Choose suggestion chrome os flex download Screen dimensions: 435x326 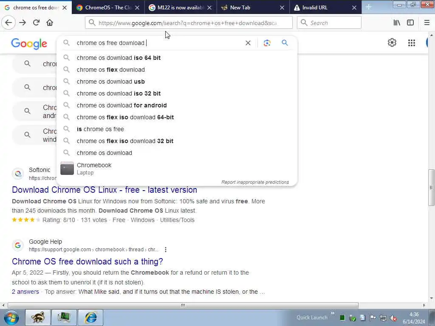pyautogui.click(x=177, y=70)
